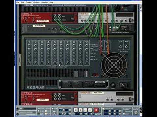Viewport: 157px width, 117px height.
Task: Click Redrum channel 6 pitch CV trim knob
Action: [61, 63]
